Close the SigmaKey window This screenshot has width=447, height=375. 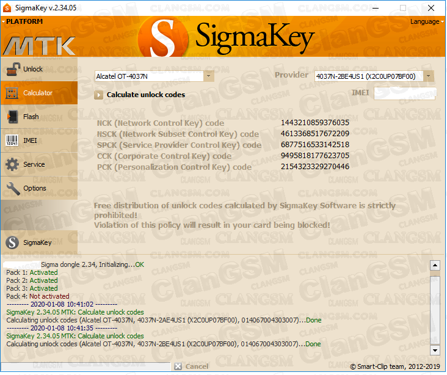coord(431,8)
